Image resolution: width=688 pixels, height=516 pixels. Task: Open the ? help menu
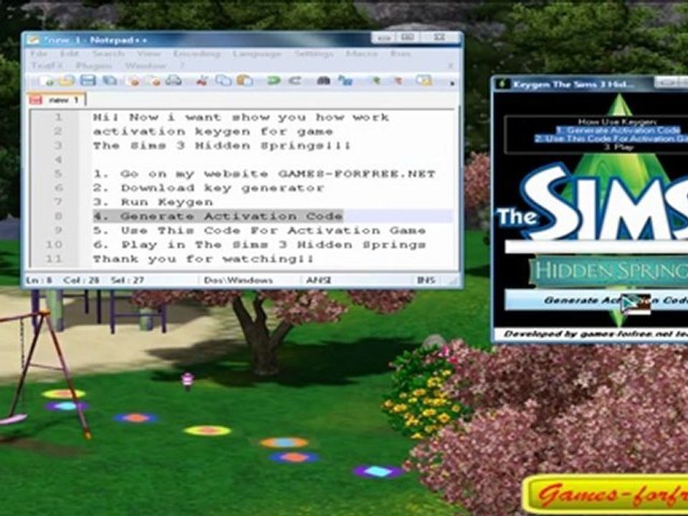coord(181,66)
